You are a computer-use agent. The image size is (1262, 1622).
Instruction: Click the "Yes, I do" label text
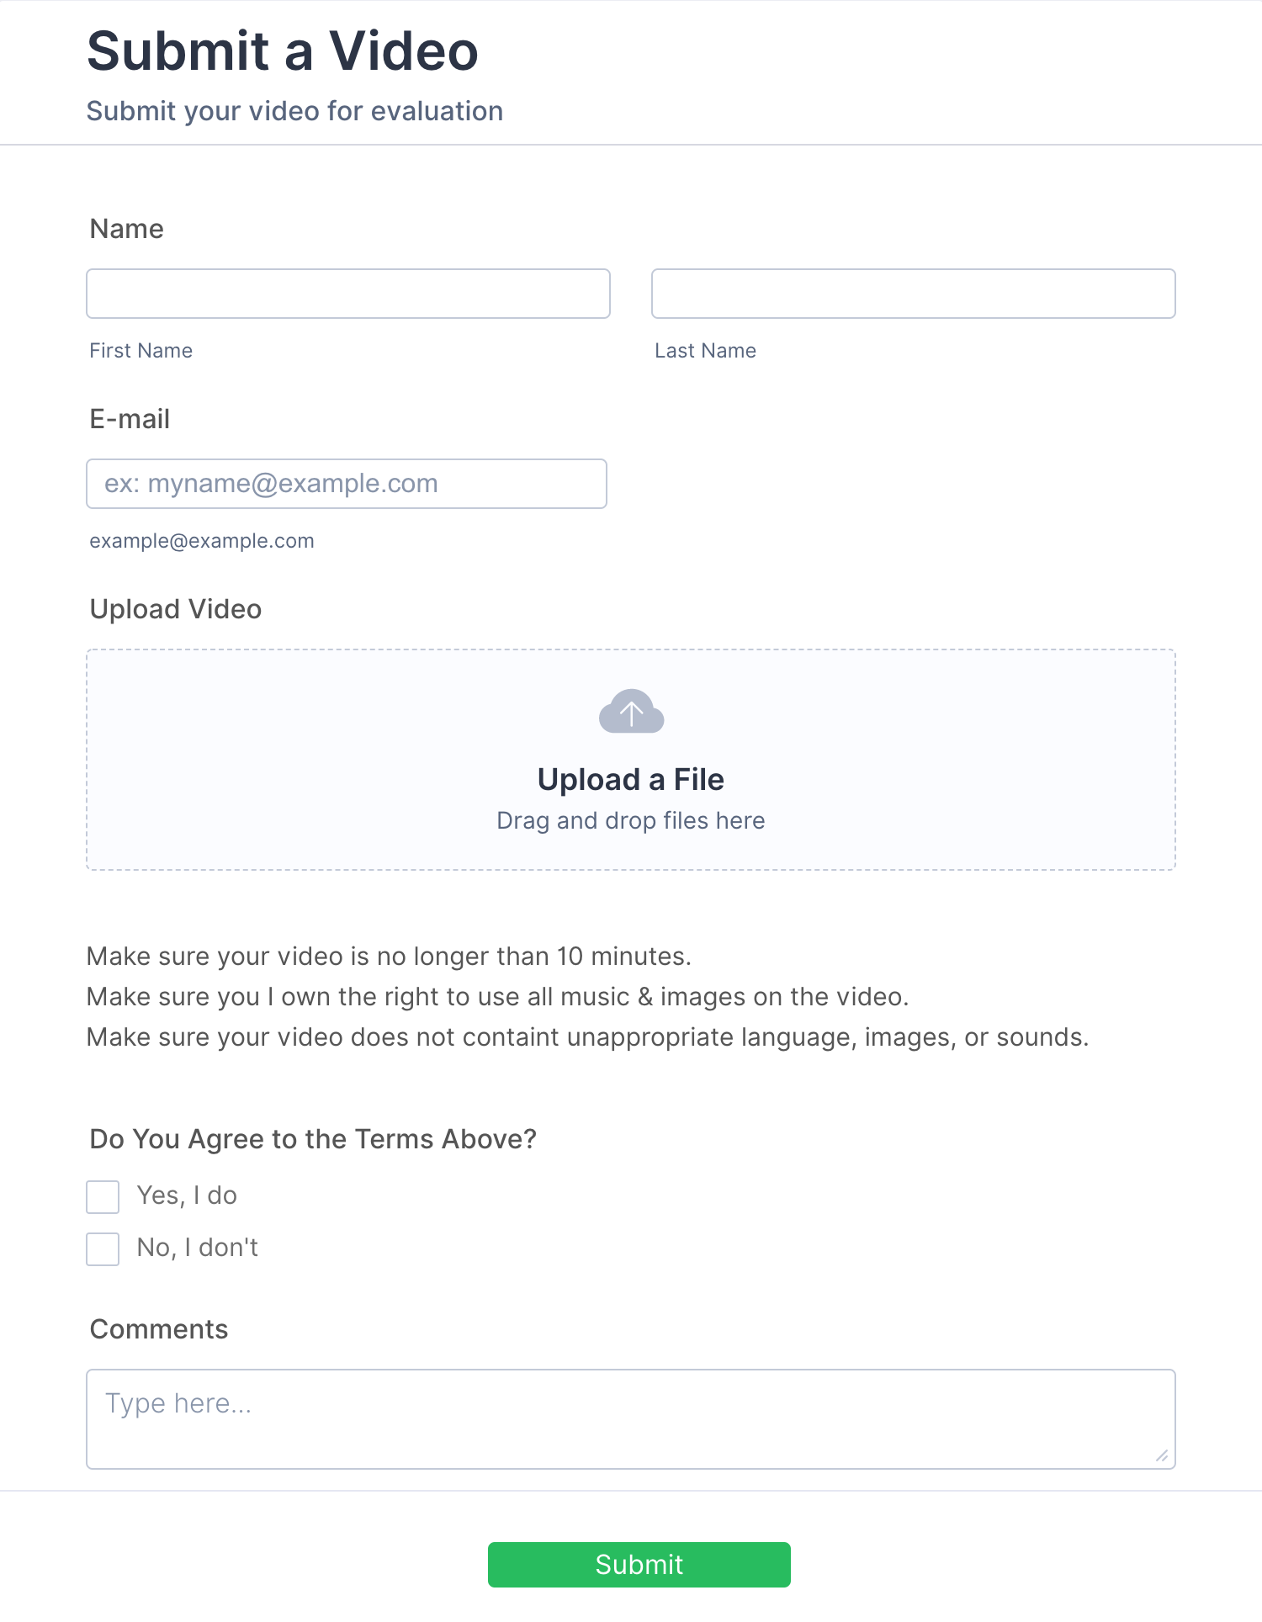(187, 1195)
